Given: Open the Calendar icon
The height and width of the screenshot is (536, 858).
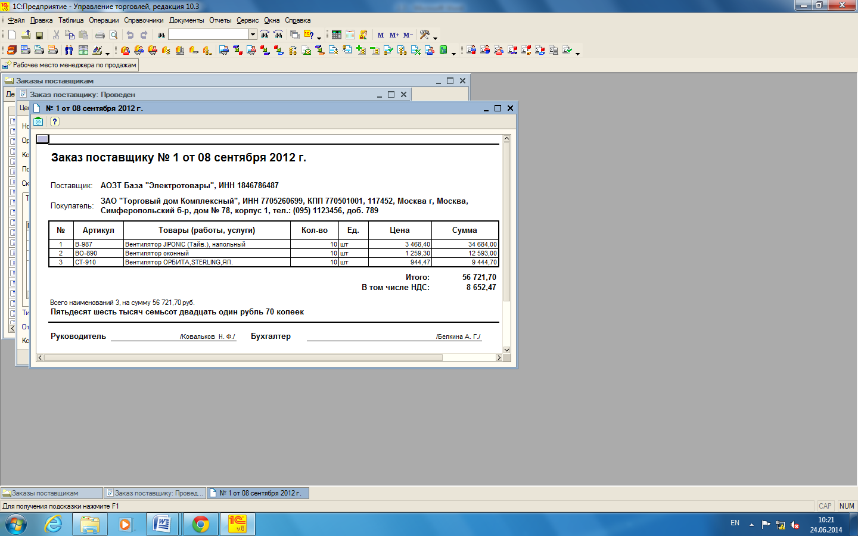Looking at the screenshot, I should click(350, 35).
